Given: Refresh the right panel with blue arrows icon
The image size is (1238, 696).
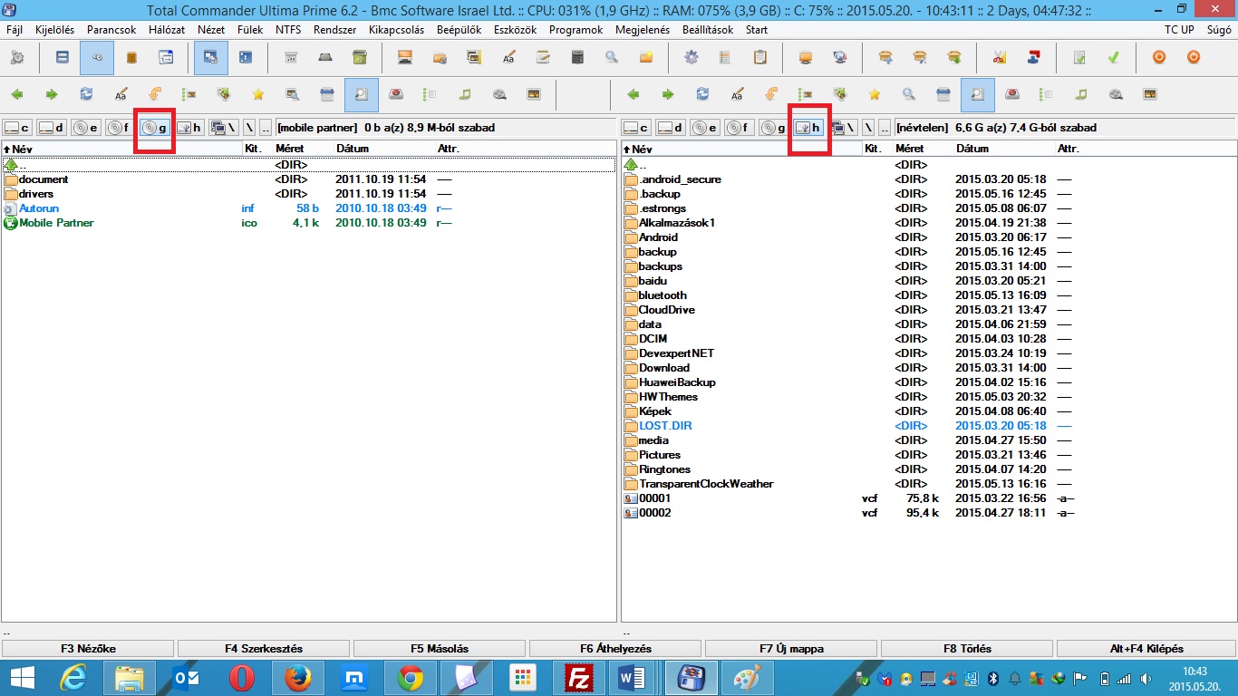Looking at the screenshot, I should (x=702, y=94).
